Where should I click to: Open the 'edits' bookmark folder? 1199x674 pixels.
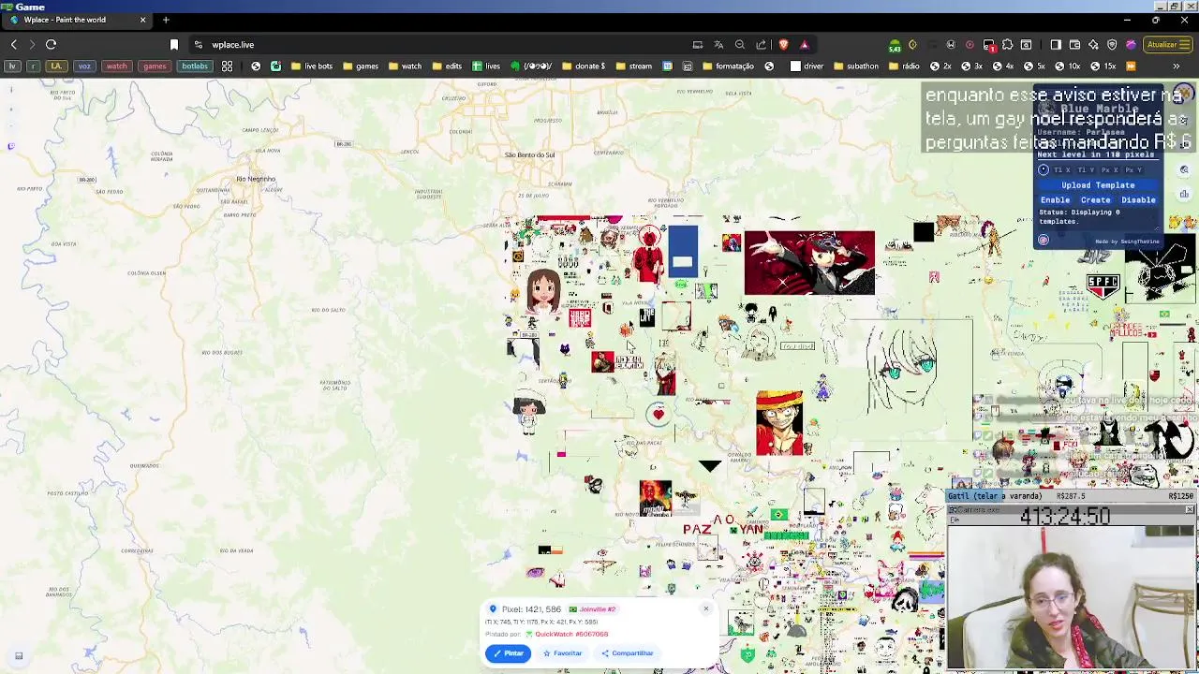click(448, 66)
